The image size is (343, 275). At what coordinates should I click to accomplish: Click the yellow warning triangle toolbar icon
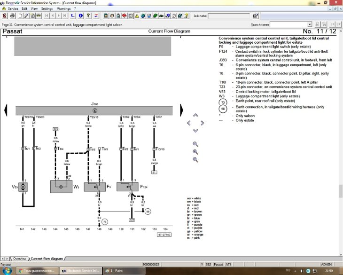coord(137,16)
